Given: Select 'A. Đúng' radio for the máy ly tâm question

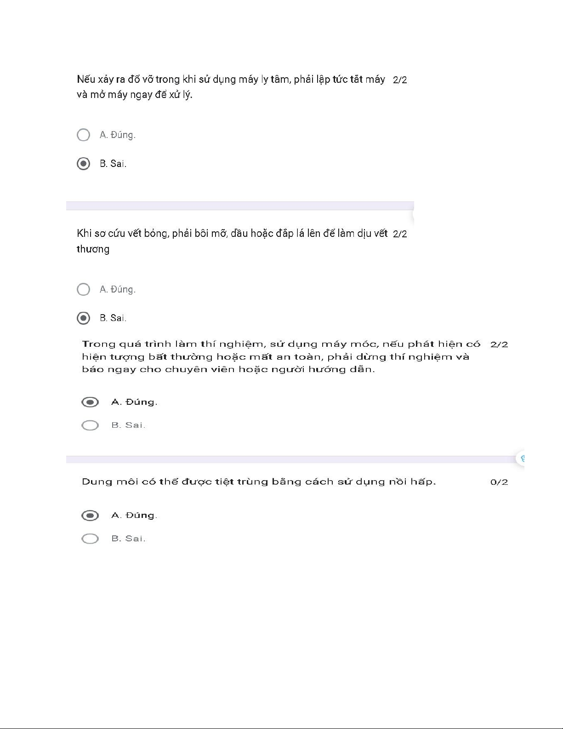Looking at the screenshot, I should (x=83, y=135).
